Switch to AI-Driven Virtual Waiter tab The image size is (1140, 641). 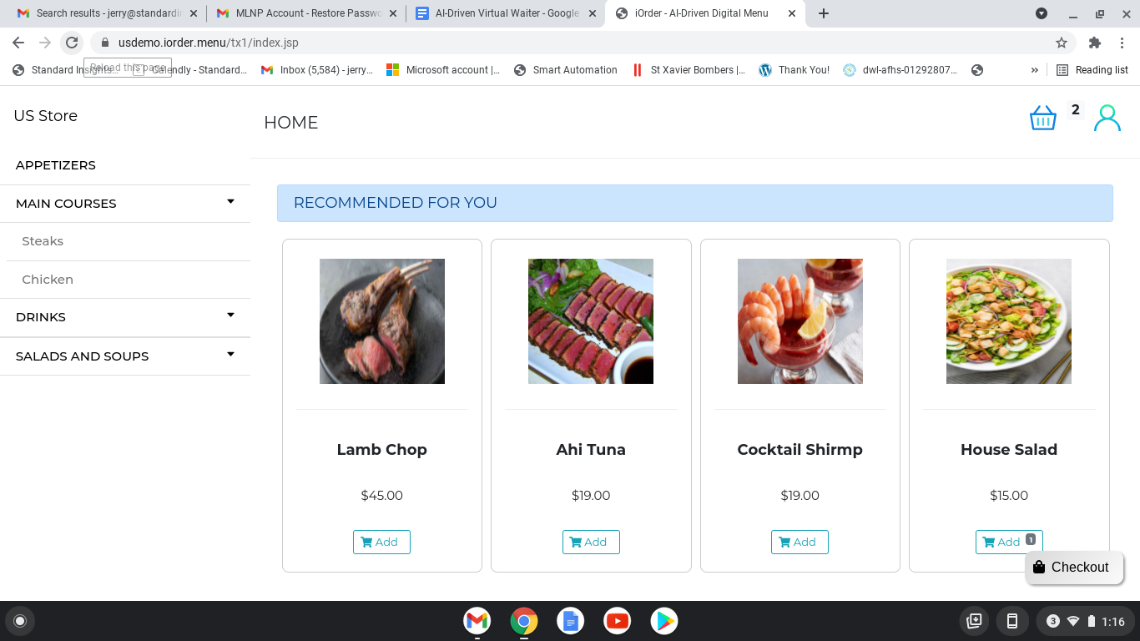point(507,13)
